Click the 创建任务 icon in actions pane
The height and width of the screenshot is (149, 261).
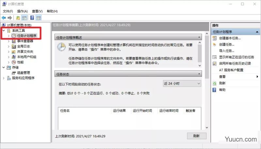click(x=215, y=45)
